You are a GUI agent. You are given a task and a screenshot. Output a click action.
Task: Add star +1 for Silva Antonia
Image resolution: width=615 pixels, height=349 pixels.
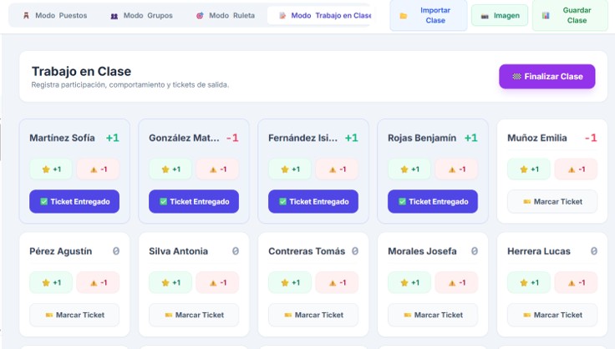click(170, 282)
